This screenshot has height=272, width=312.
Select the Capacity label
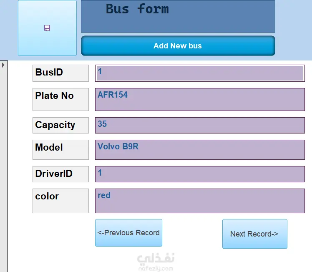[x=60, y=125]
